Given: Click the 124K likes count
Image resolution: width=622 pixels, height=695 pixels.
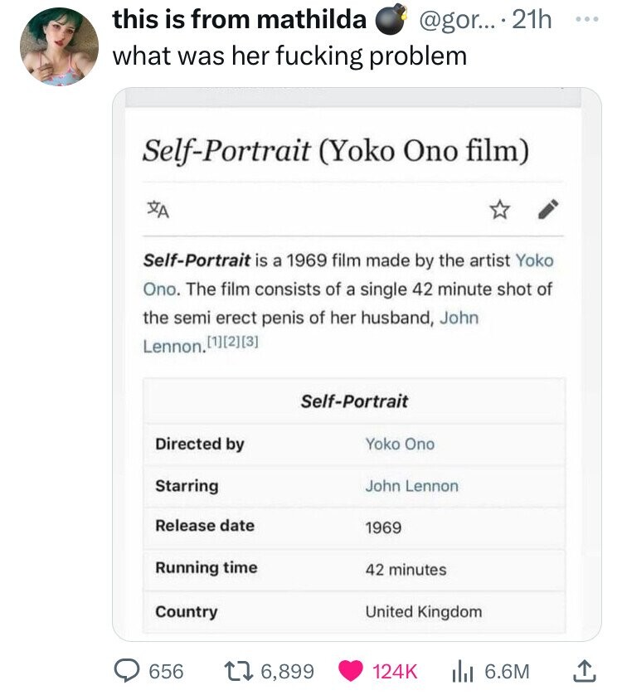Looking at the screenshot, I should (395, 671).
